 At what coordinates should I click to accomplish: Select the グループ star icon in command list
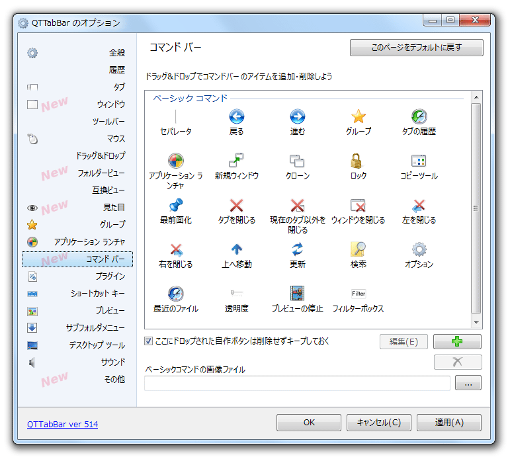click(358, 117)
